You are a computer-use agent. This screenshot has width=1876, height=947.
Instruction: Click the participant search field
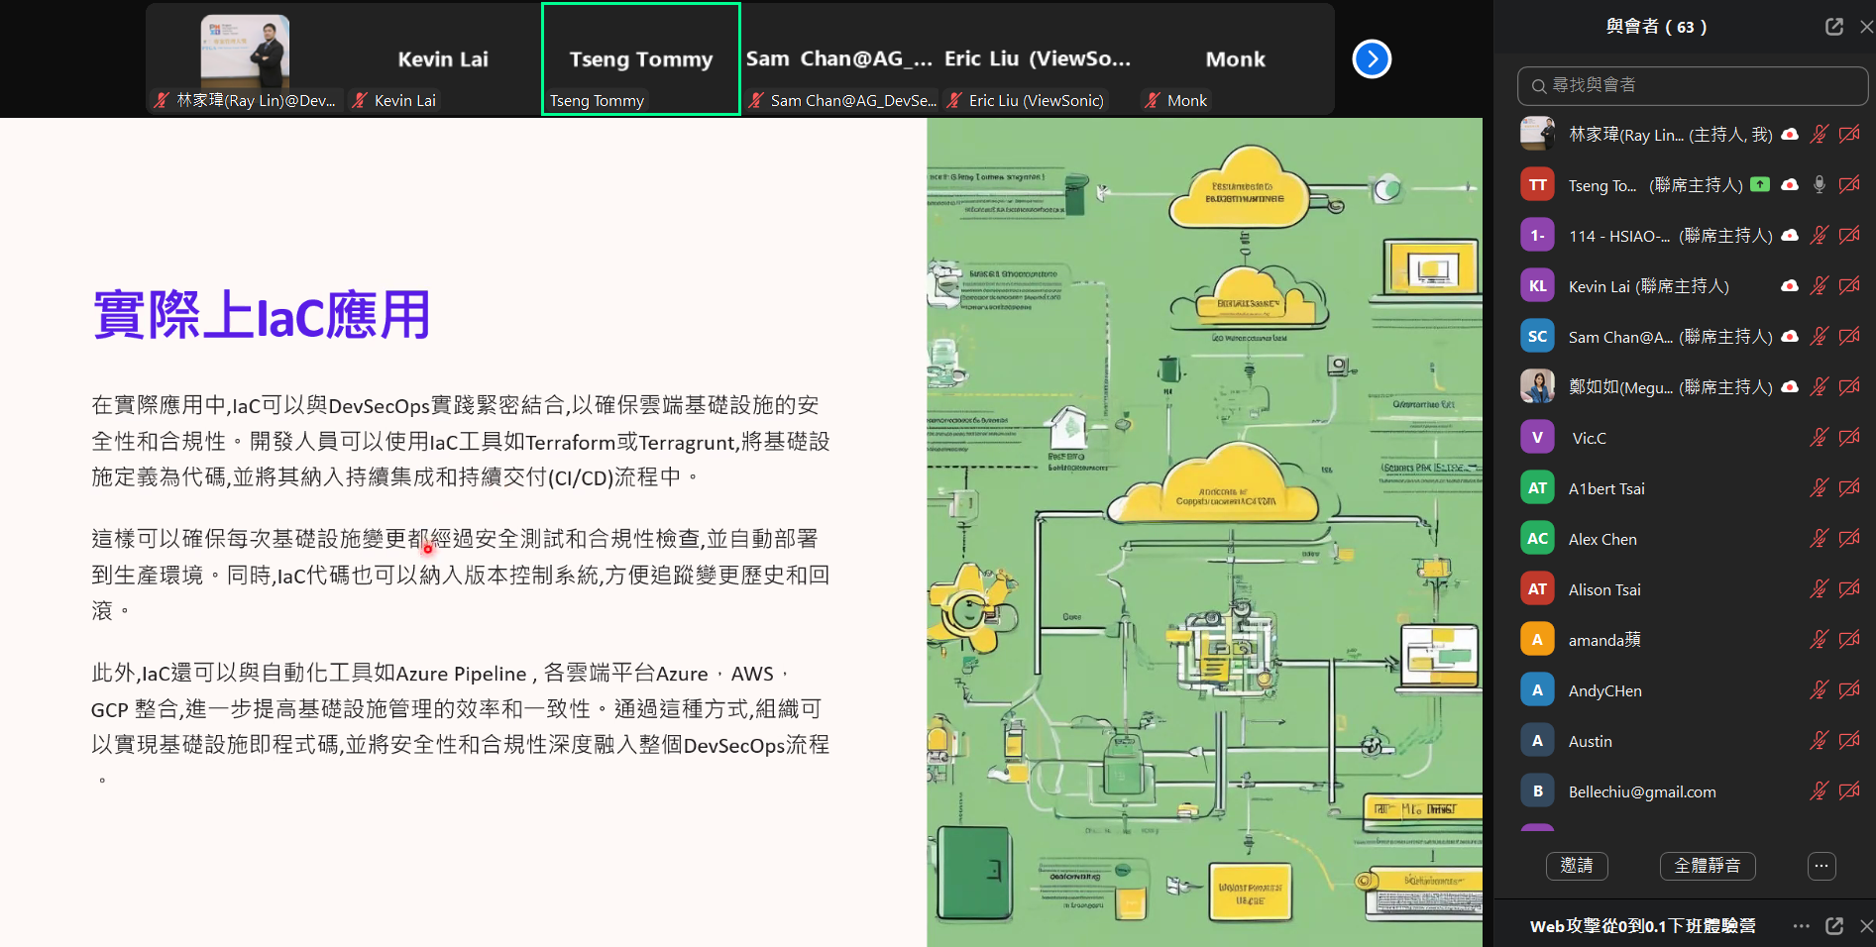(x=1693, y=86)
